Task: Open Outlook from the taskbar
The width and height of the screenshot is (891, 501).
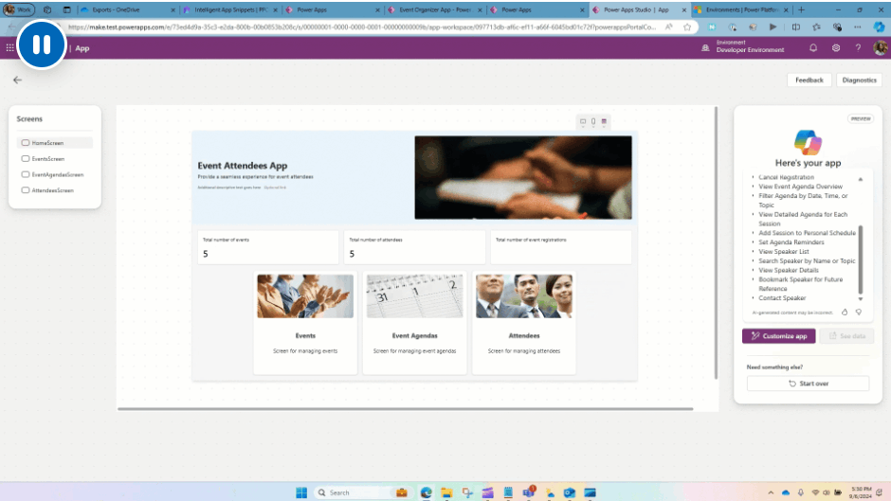Action: (570, 492)
